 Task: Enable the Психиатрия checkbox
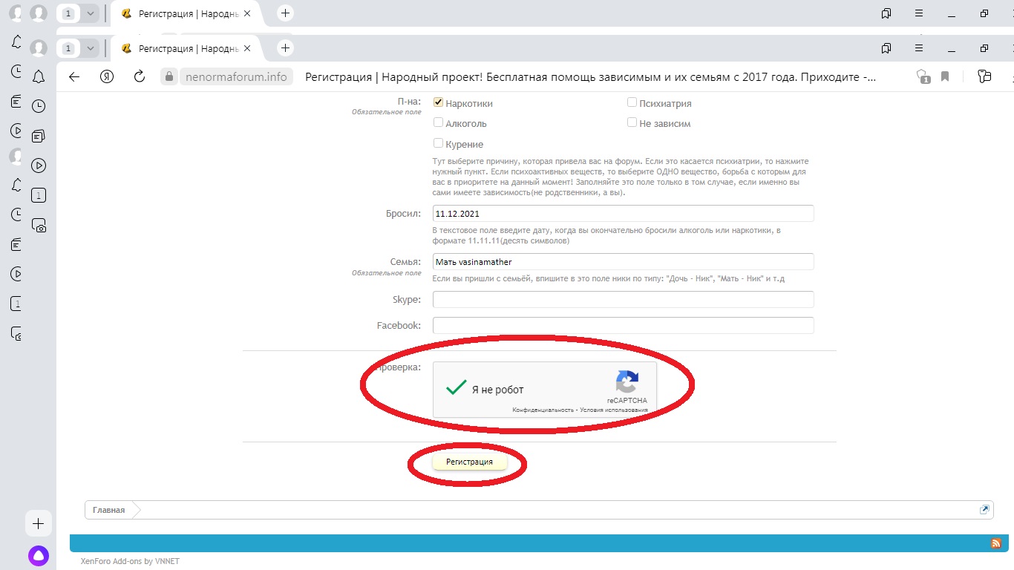point(632,103)
